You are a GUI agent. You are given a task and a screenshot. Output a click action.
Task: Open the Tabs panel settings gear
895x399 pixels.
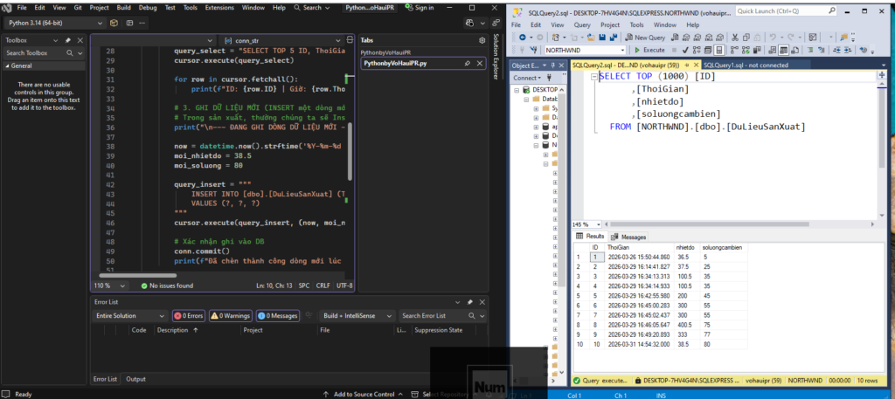482,40
